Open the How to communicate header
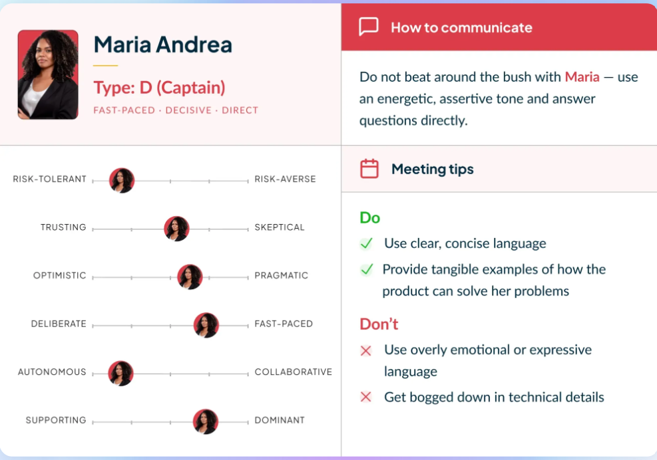This screenshot has height=460, width=657. point(461,28)
